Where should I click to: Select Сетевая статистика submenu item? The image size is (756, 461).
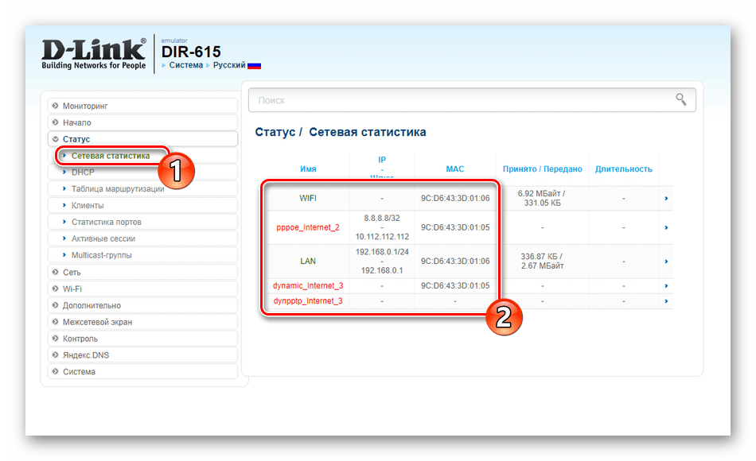[111, 156]
